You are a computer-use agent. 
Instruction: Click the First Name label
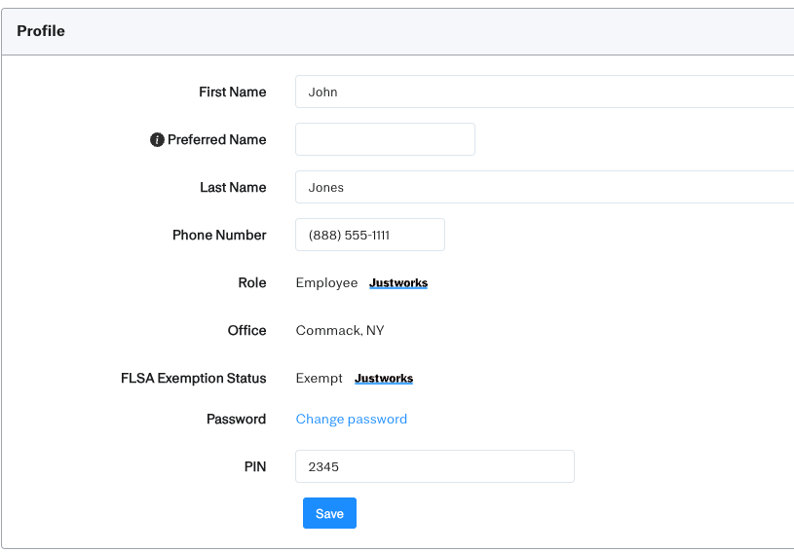pyautogui.click(x=232, y=92)
